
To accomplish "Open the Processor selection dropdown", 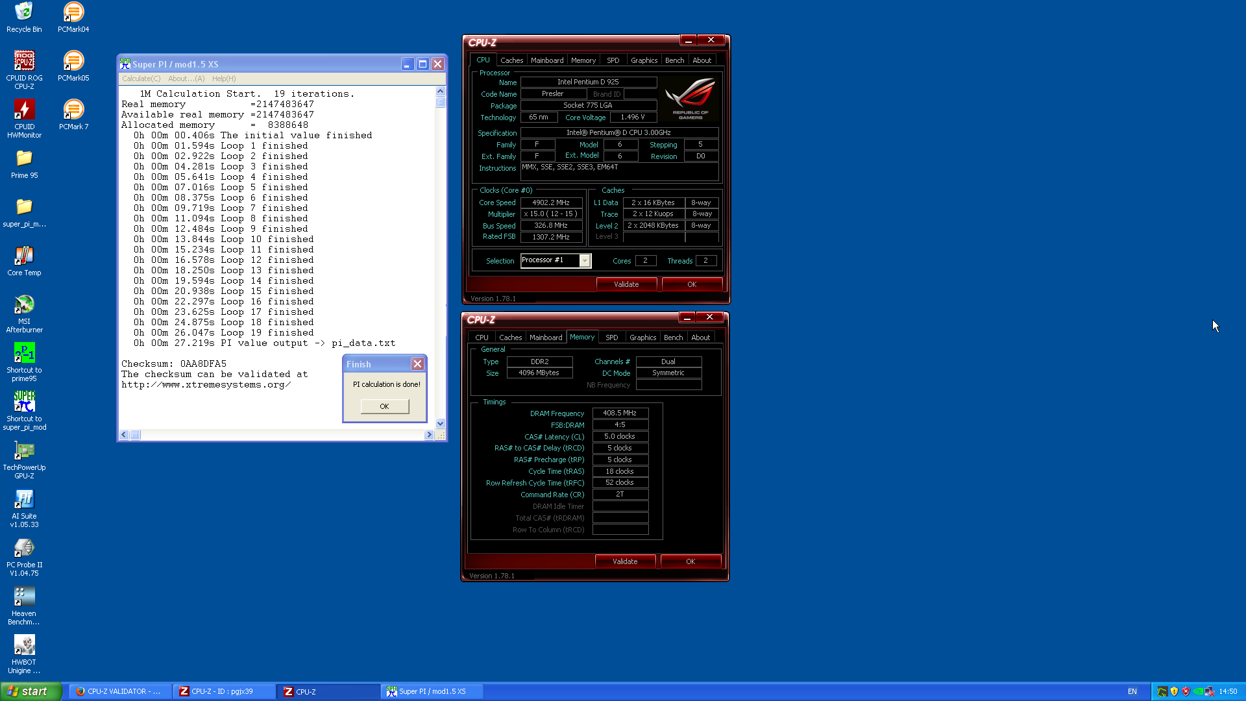I will 585,260.
